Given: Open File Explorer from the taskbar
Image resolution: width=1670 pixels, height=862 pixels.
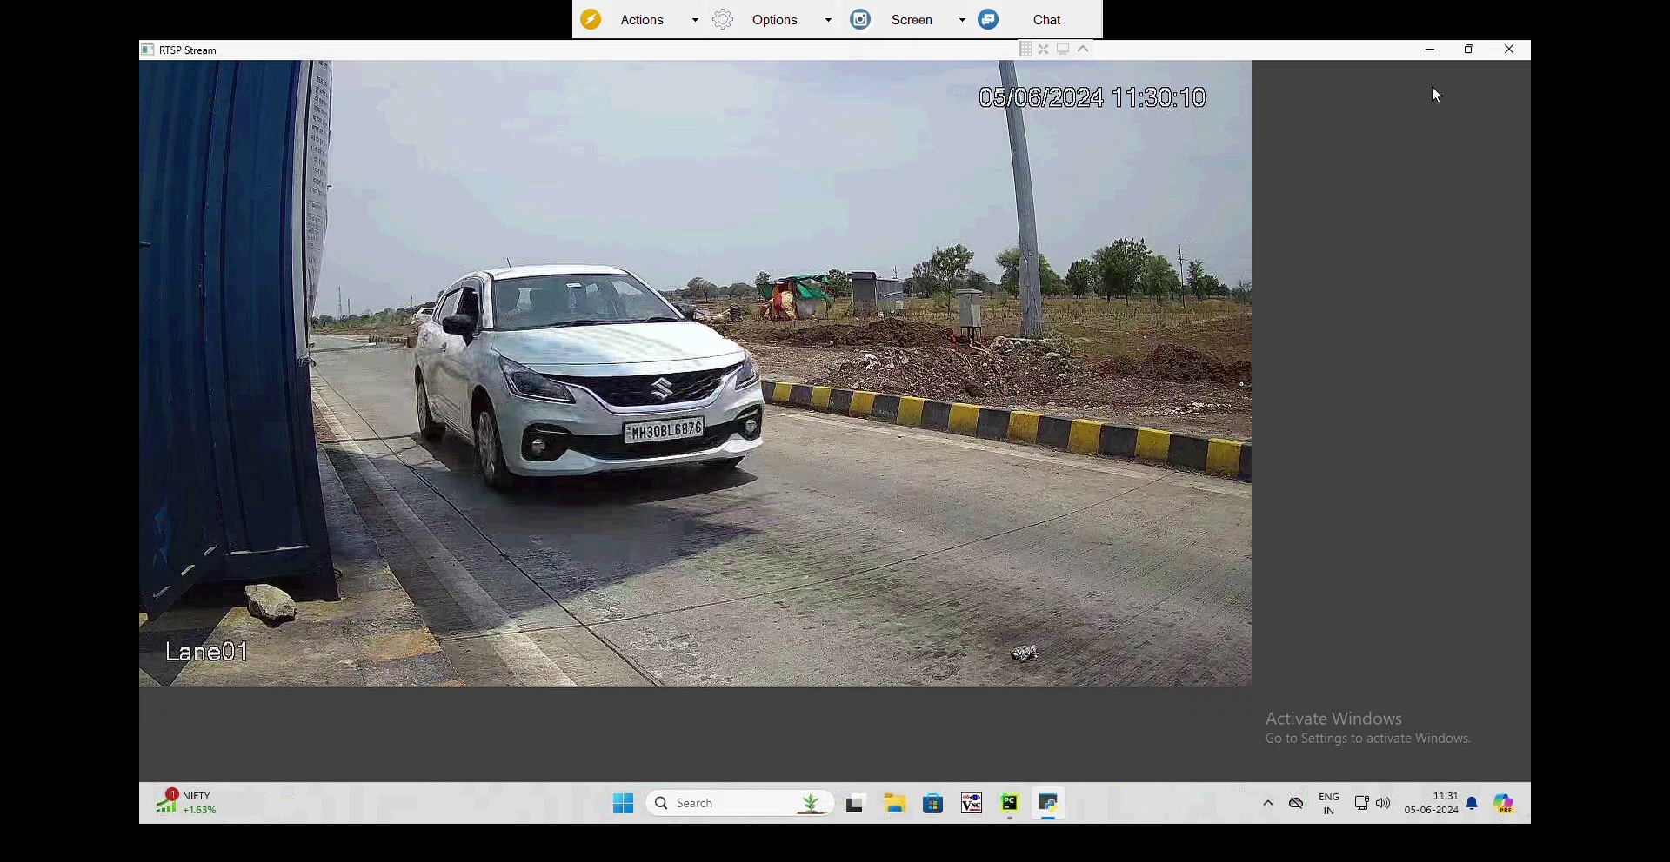Looking at the screenshot, I should (x=895, y=804).
